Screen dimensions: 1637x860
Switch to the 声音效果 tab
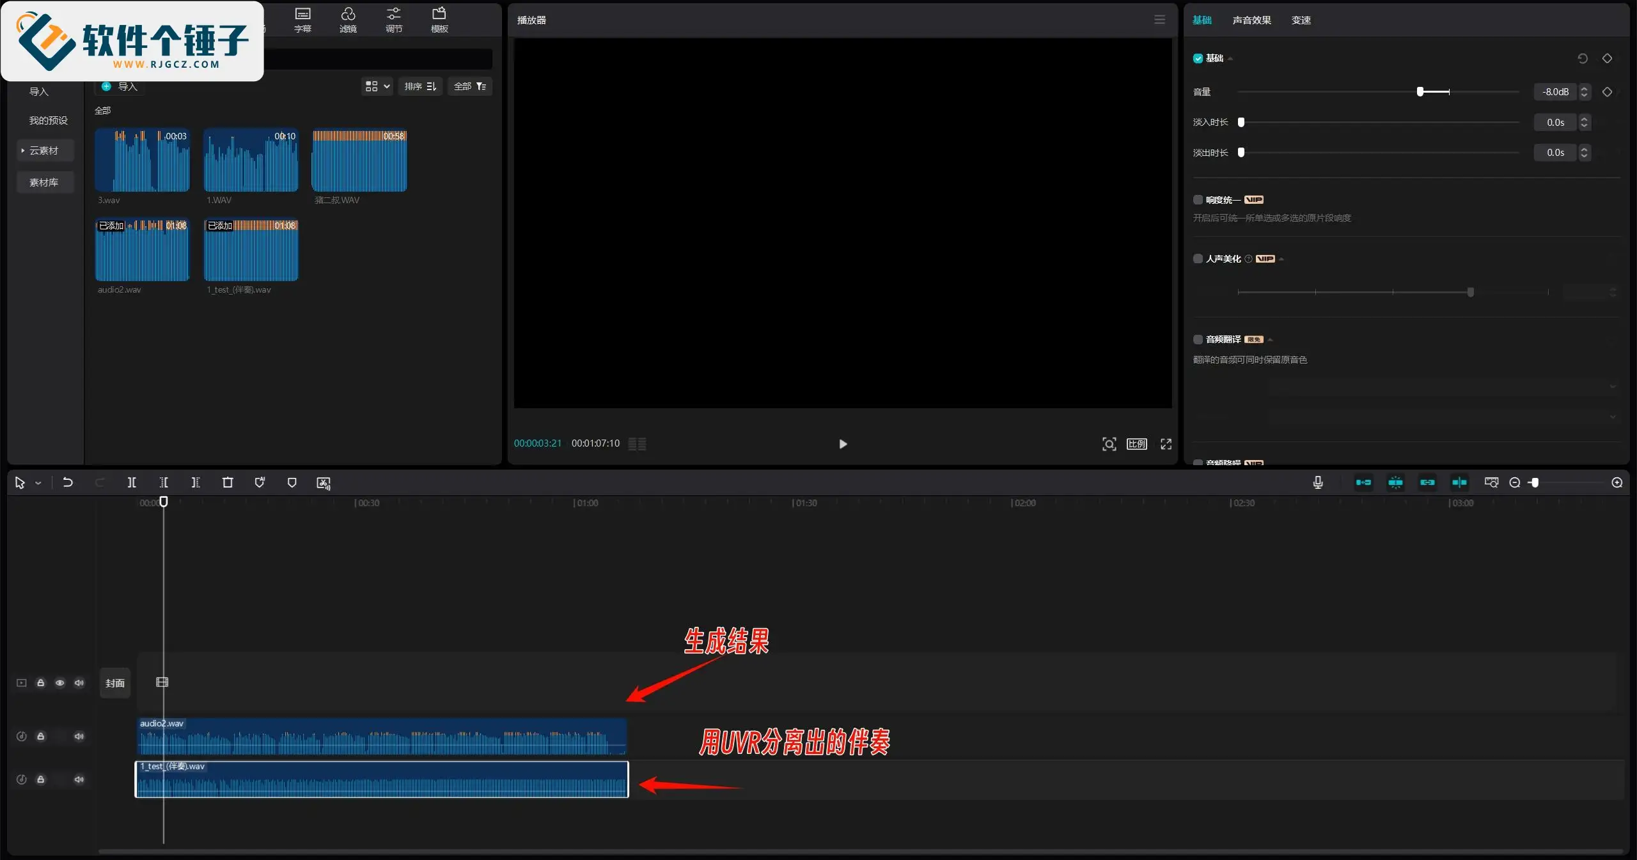[x=1251, y=20]
